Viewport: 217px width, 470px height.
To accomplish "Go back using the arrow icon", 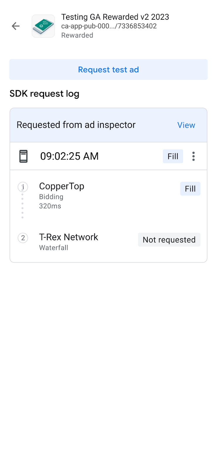I will point(16,26).
